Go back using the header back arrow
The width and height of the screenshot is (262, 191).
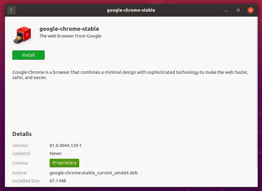pyautogui.click(x=11, y=10)
